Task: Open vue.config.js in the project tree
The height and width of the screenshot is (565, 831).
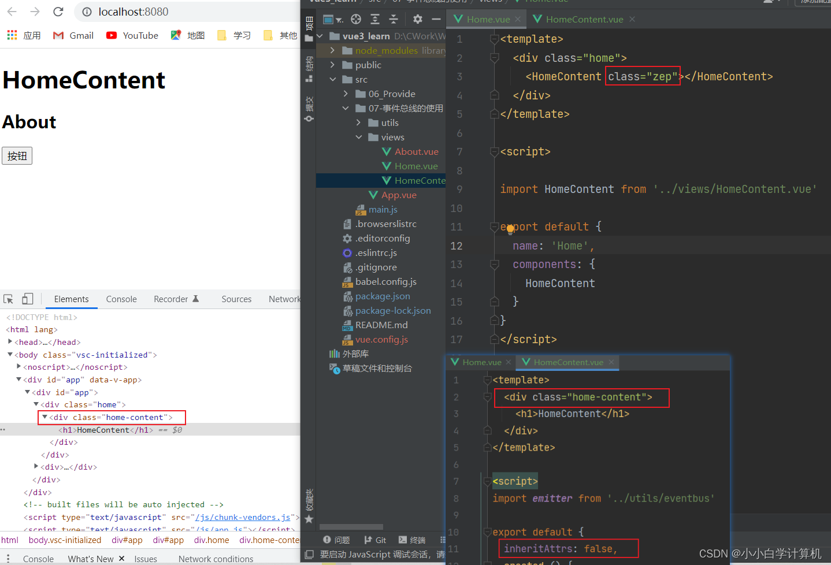Action: click(x=375, y=339)
